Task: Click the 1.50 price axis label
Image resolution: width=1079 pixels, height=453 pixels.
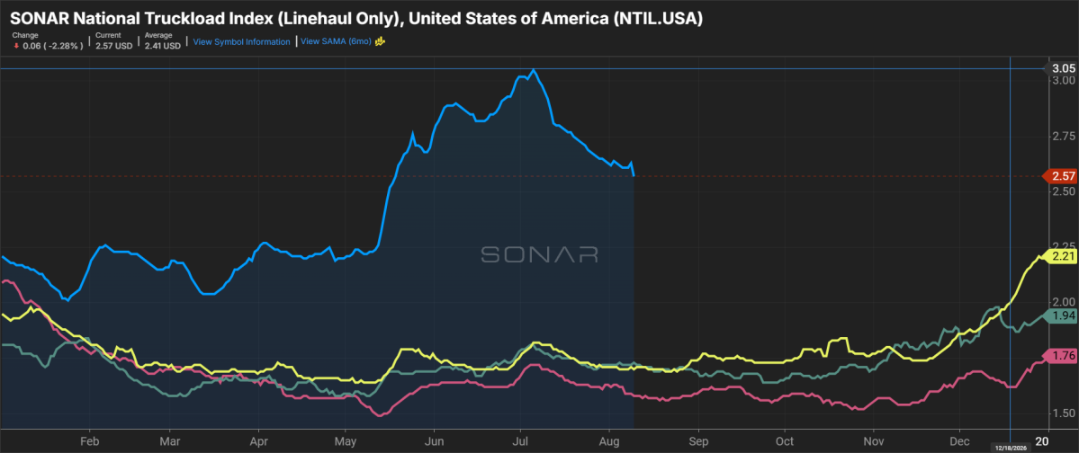Action: pos(1065,413)
